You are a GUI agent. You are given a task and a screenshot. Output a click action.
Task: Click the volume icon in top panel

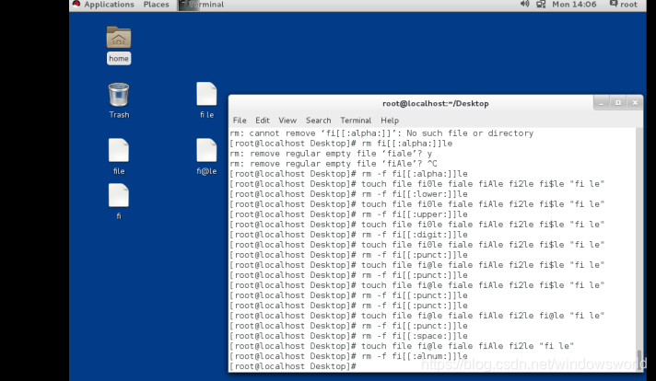[x=524, y=5]
